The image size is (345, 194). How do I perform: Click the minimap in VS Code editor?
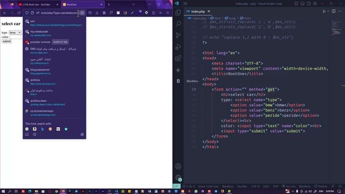click(x=336, y=27)
